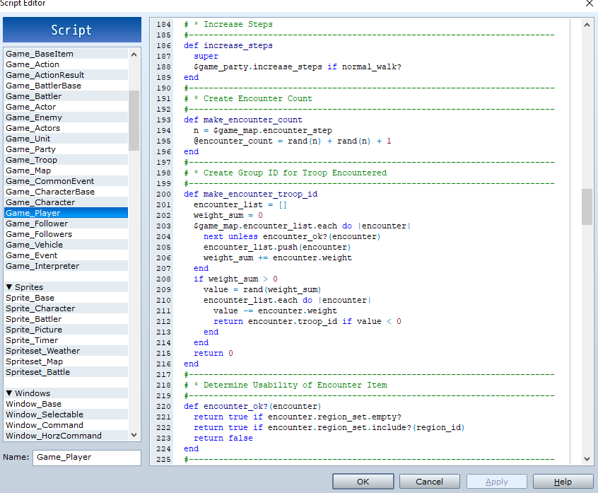Click the code editor scroll down arrow
Screen dimensions: 598x493
[x=587, y=458]
